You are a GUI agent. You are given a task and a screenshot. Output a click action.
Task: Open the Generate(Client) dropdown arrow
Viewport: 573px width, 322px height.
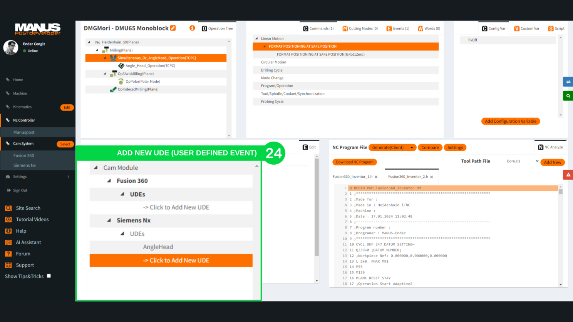pyautogui.click(x=412, y=148)
